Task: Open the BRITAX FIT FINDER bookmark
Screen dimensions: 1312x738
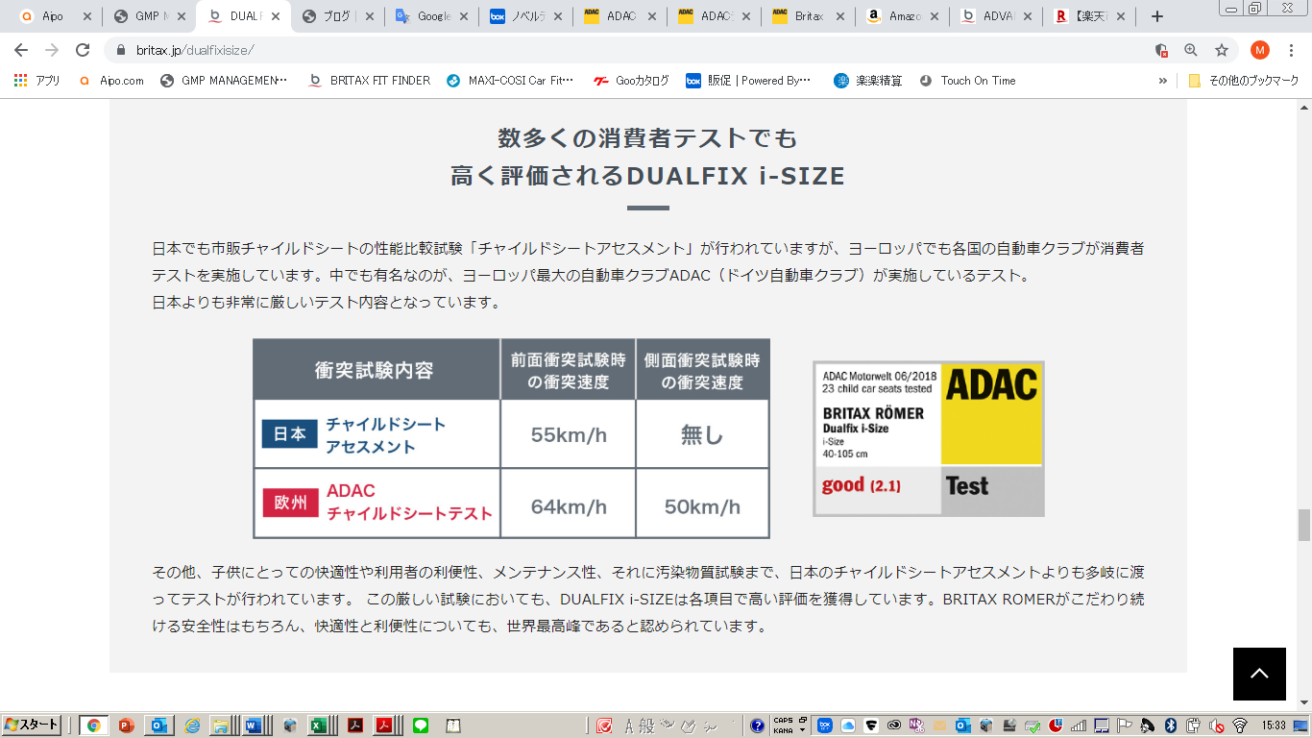Action: (x=369, y=81)
